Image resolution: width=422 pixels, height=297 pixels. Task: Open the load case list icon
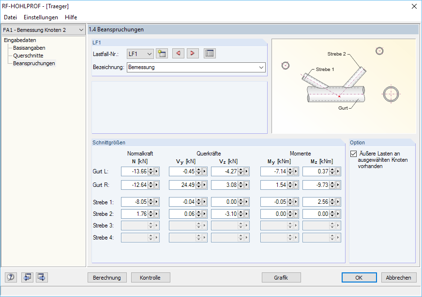click(210, 54)
